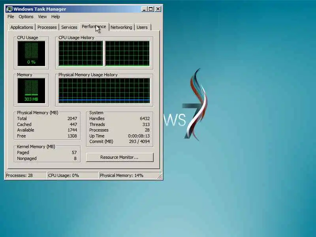Image resolution: width=316 pixels, height=237 pixels.
Task: Click the Free memory value 1308
Action: [x=72, y=136]
